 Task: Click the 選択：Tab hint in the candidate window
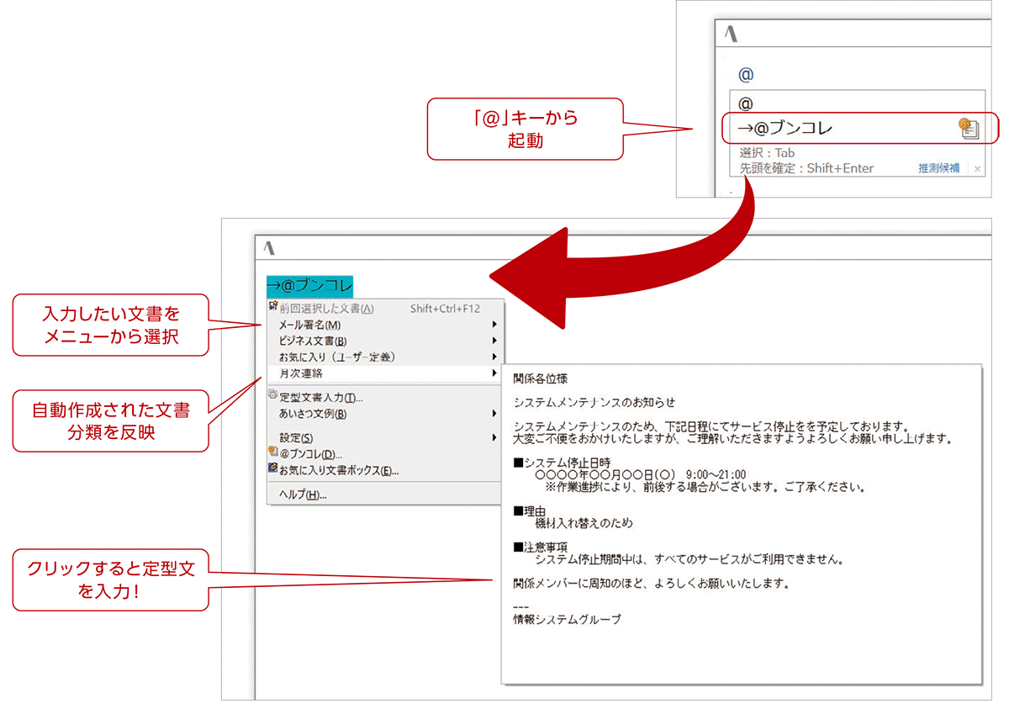(767, 153)
